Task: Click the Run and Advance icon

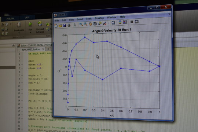Action: point(40,23)
